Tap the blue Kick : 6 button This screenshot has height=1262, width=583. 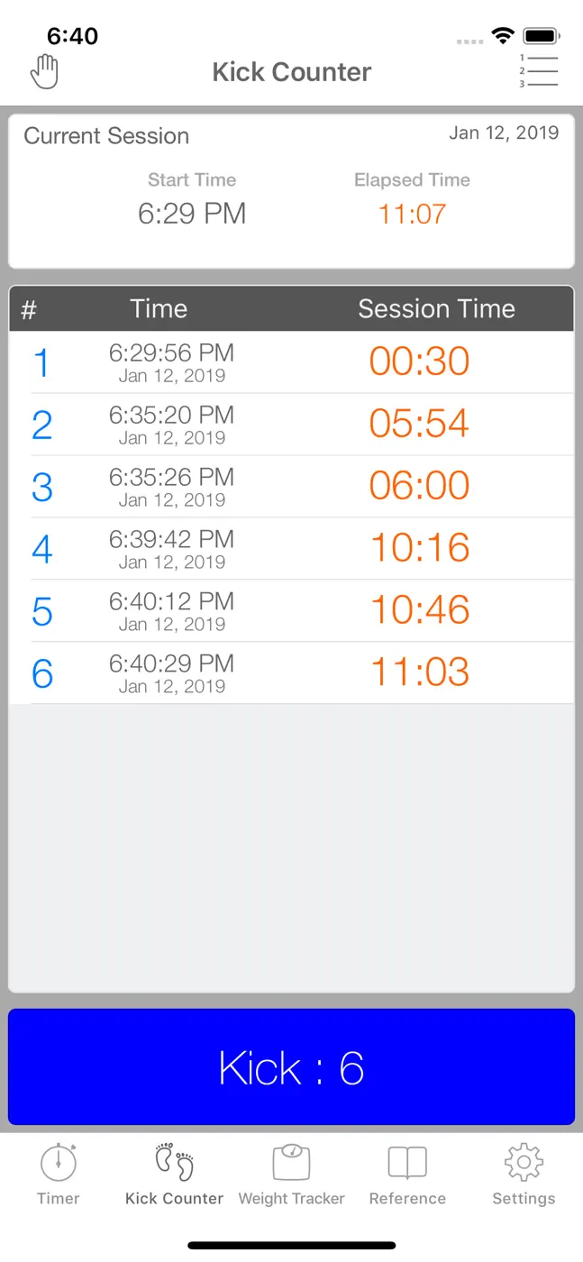[291, 1067]
